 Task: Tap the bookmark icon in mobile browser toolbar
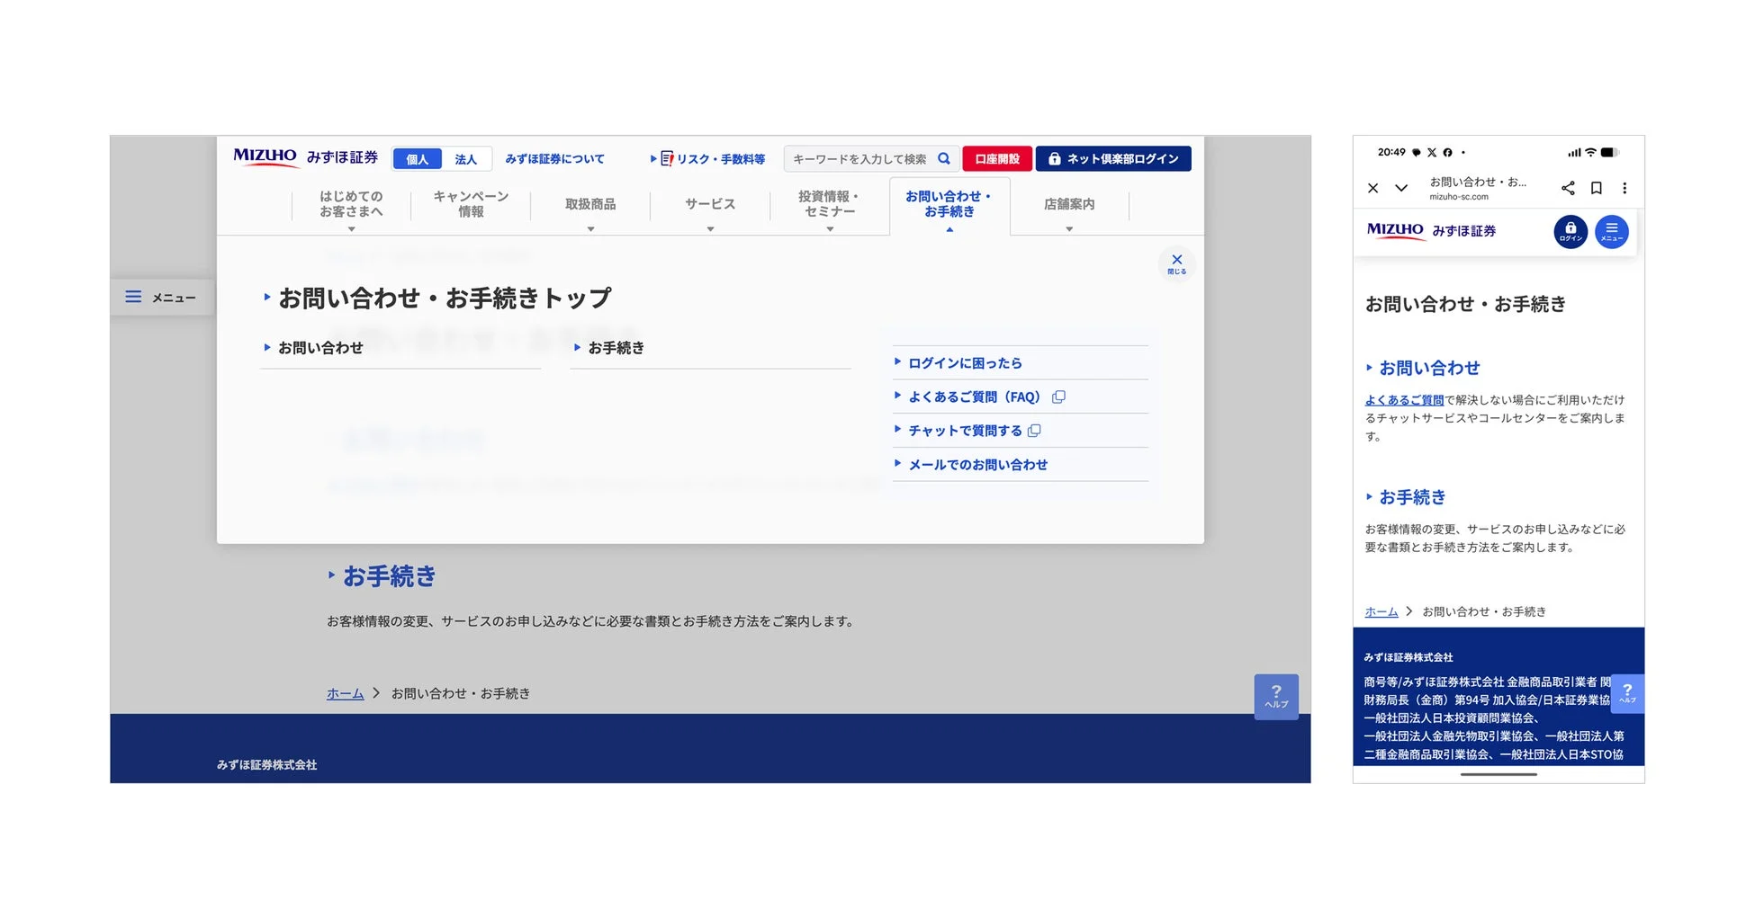point(1597,188)
